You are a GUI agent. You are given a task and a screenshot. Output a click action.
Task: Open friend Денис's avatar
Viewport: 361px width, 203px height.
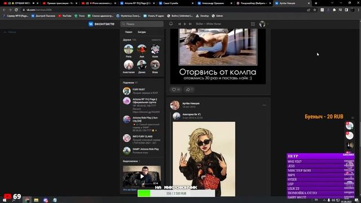click(x=142, y=65)
